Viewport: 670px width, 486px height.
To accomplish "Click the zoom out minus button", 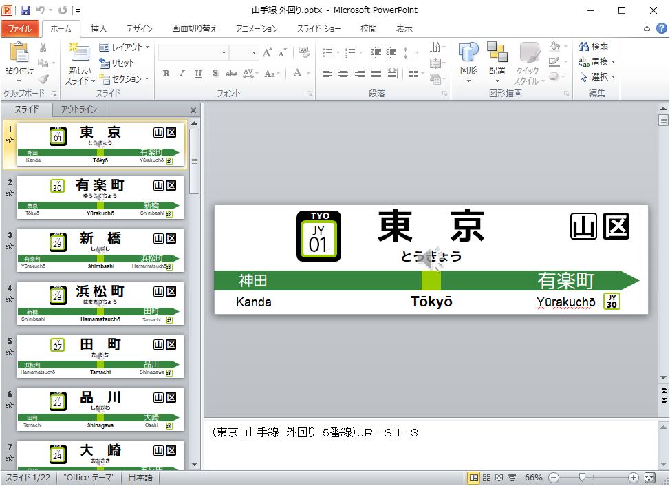I will pos(554,478).
